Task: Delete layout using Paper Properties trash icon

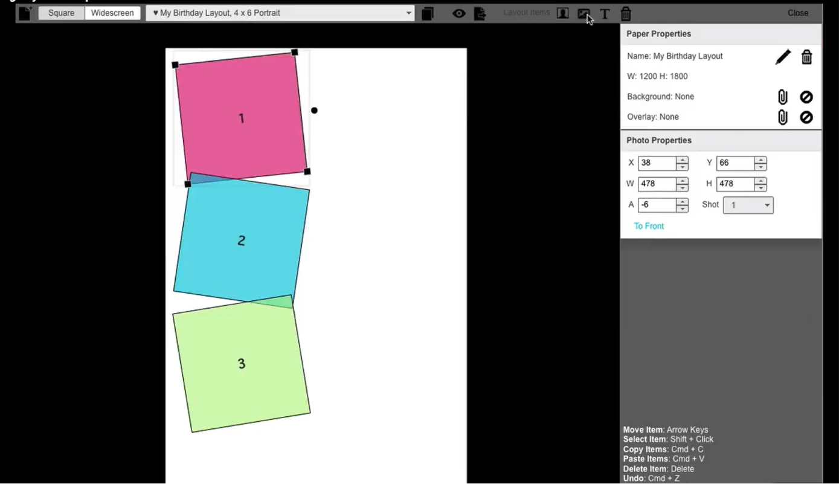Action: [x=806, y=57]
